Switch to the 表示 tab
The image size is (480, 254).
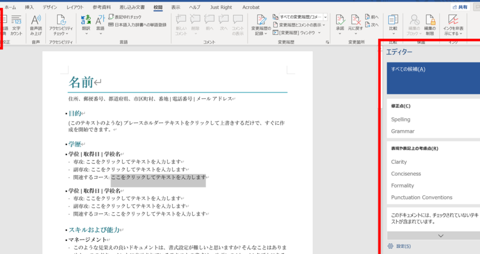point(176,7)
